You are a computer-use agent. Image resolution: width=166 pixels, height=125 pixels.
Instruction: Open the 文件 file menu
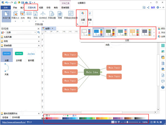[6, 8]
